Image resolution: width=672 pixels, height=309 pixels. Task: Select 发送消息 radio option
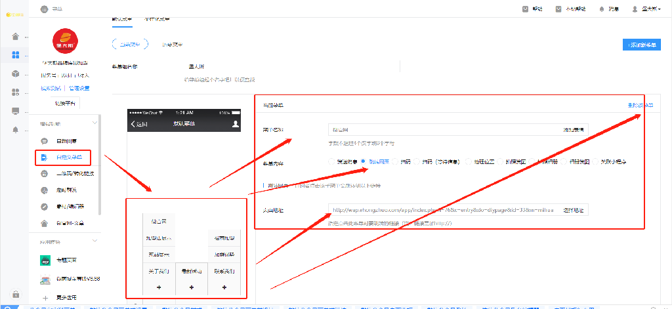(331, 161)
